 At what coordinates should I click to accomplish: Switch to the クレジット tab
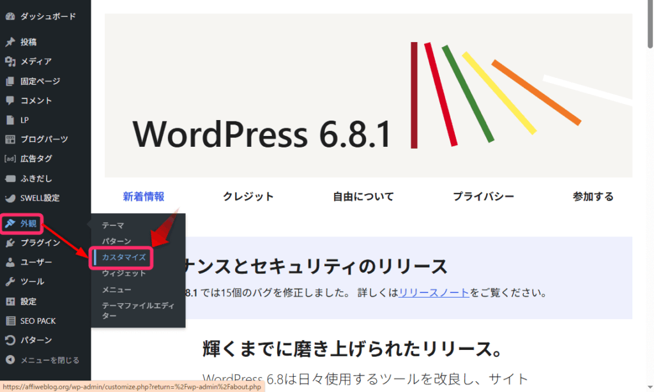click(x=248, y=197)
